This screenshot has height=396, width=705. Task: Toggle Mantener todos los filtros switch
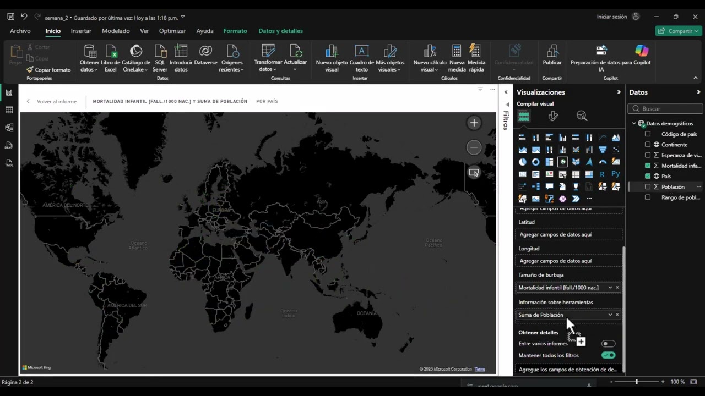608,355
